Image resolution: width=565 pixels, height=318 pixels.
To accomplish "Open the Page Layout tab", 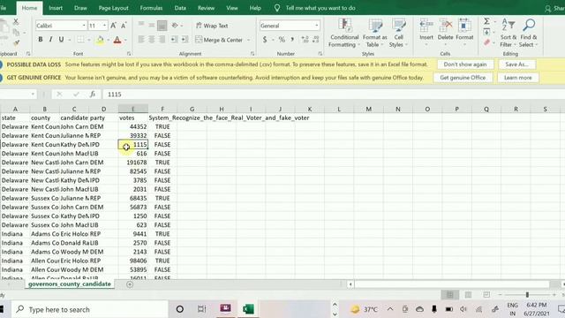I will click(x=114, y=8).
